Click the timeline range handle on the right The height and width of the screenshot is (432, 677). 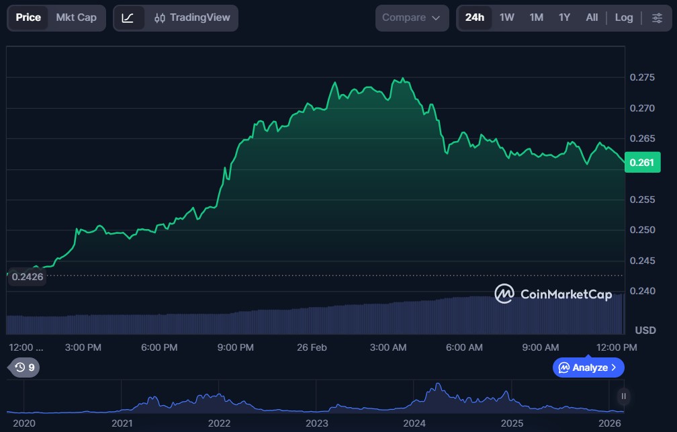(x=624, y=396)
